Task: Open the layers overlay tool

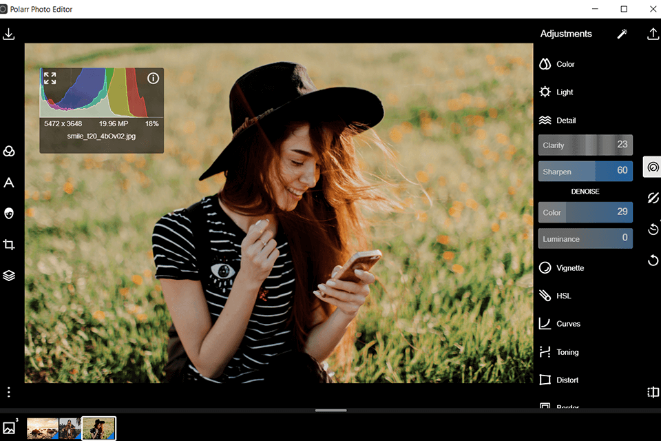Action: pos(9,276)
